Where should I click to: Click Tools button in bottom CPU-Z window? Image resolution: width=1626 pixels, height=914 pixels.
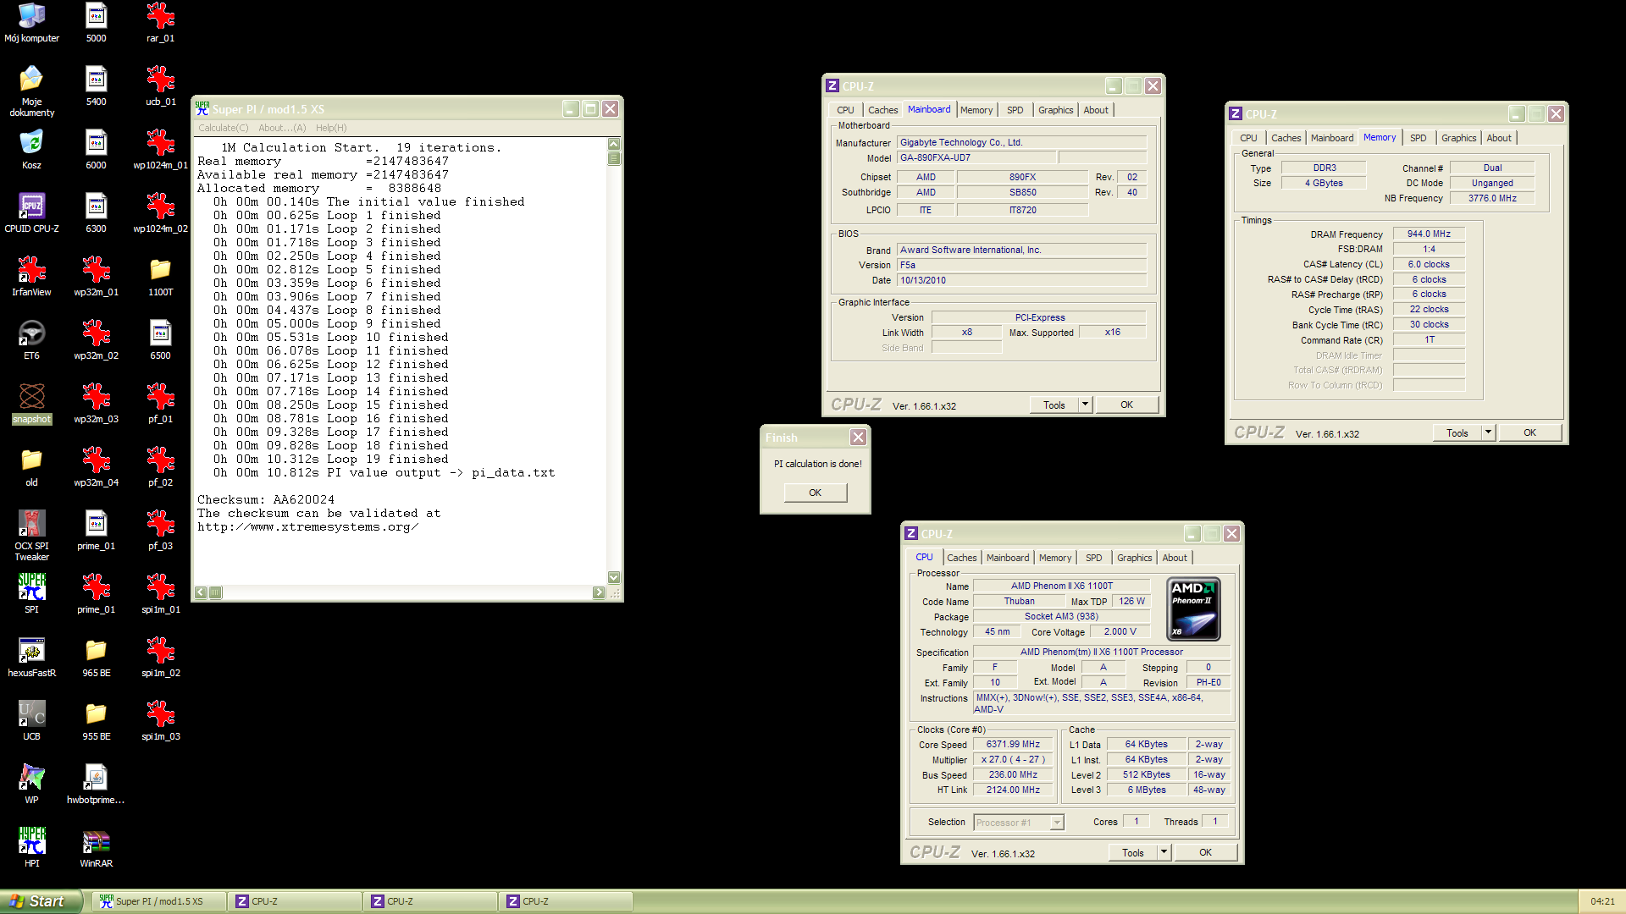tap(1133, 852)
